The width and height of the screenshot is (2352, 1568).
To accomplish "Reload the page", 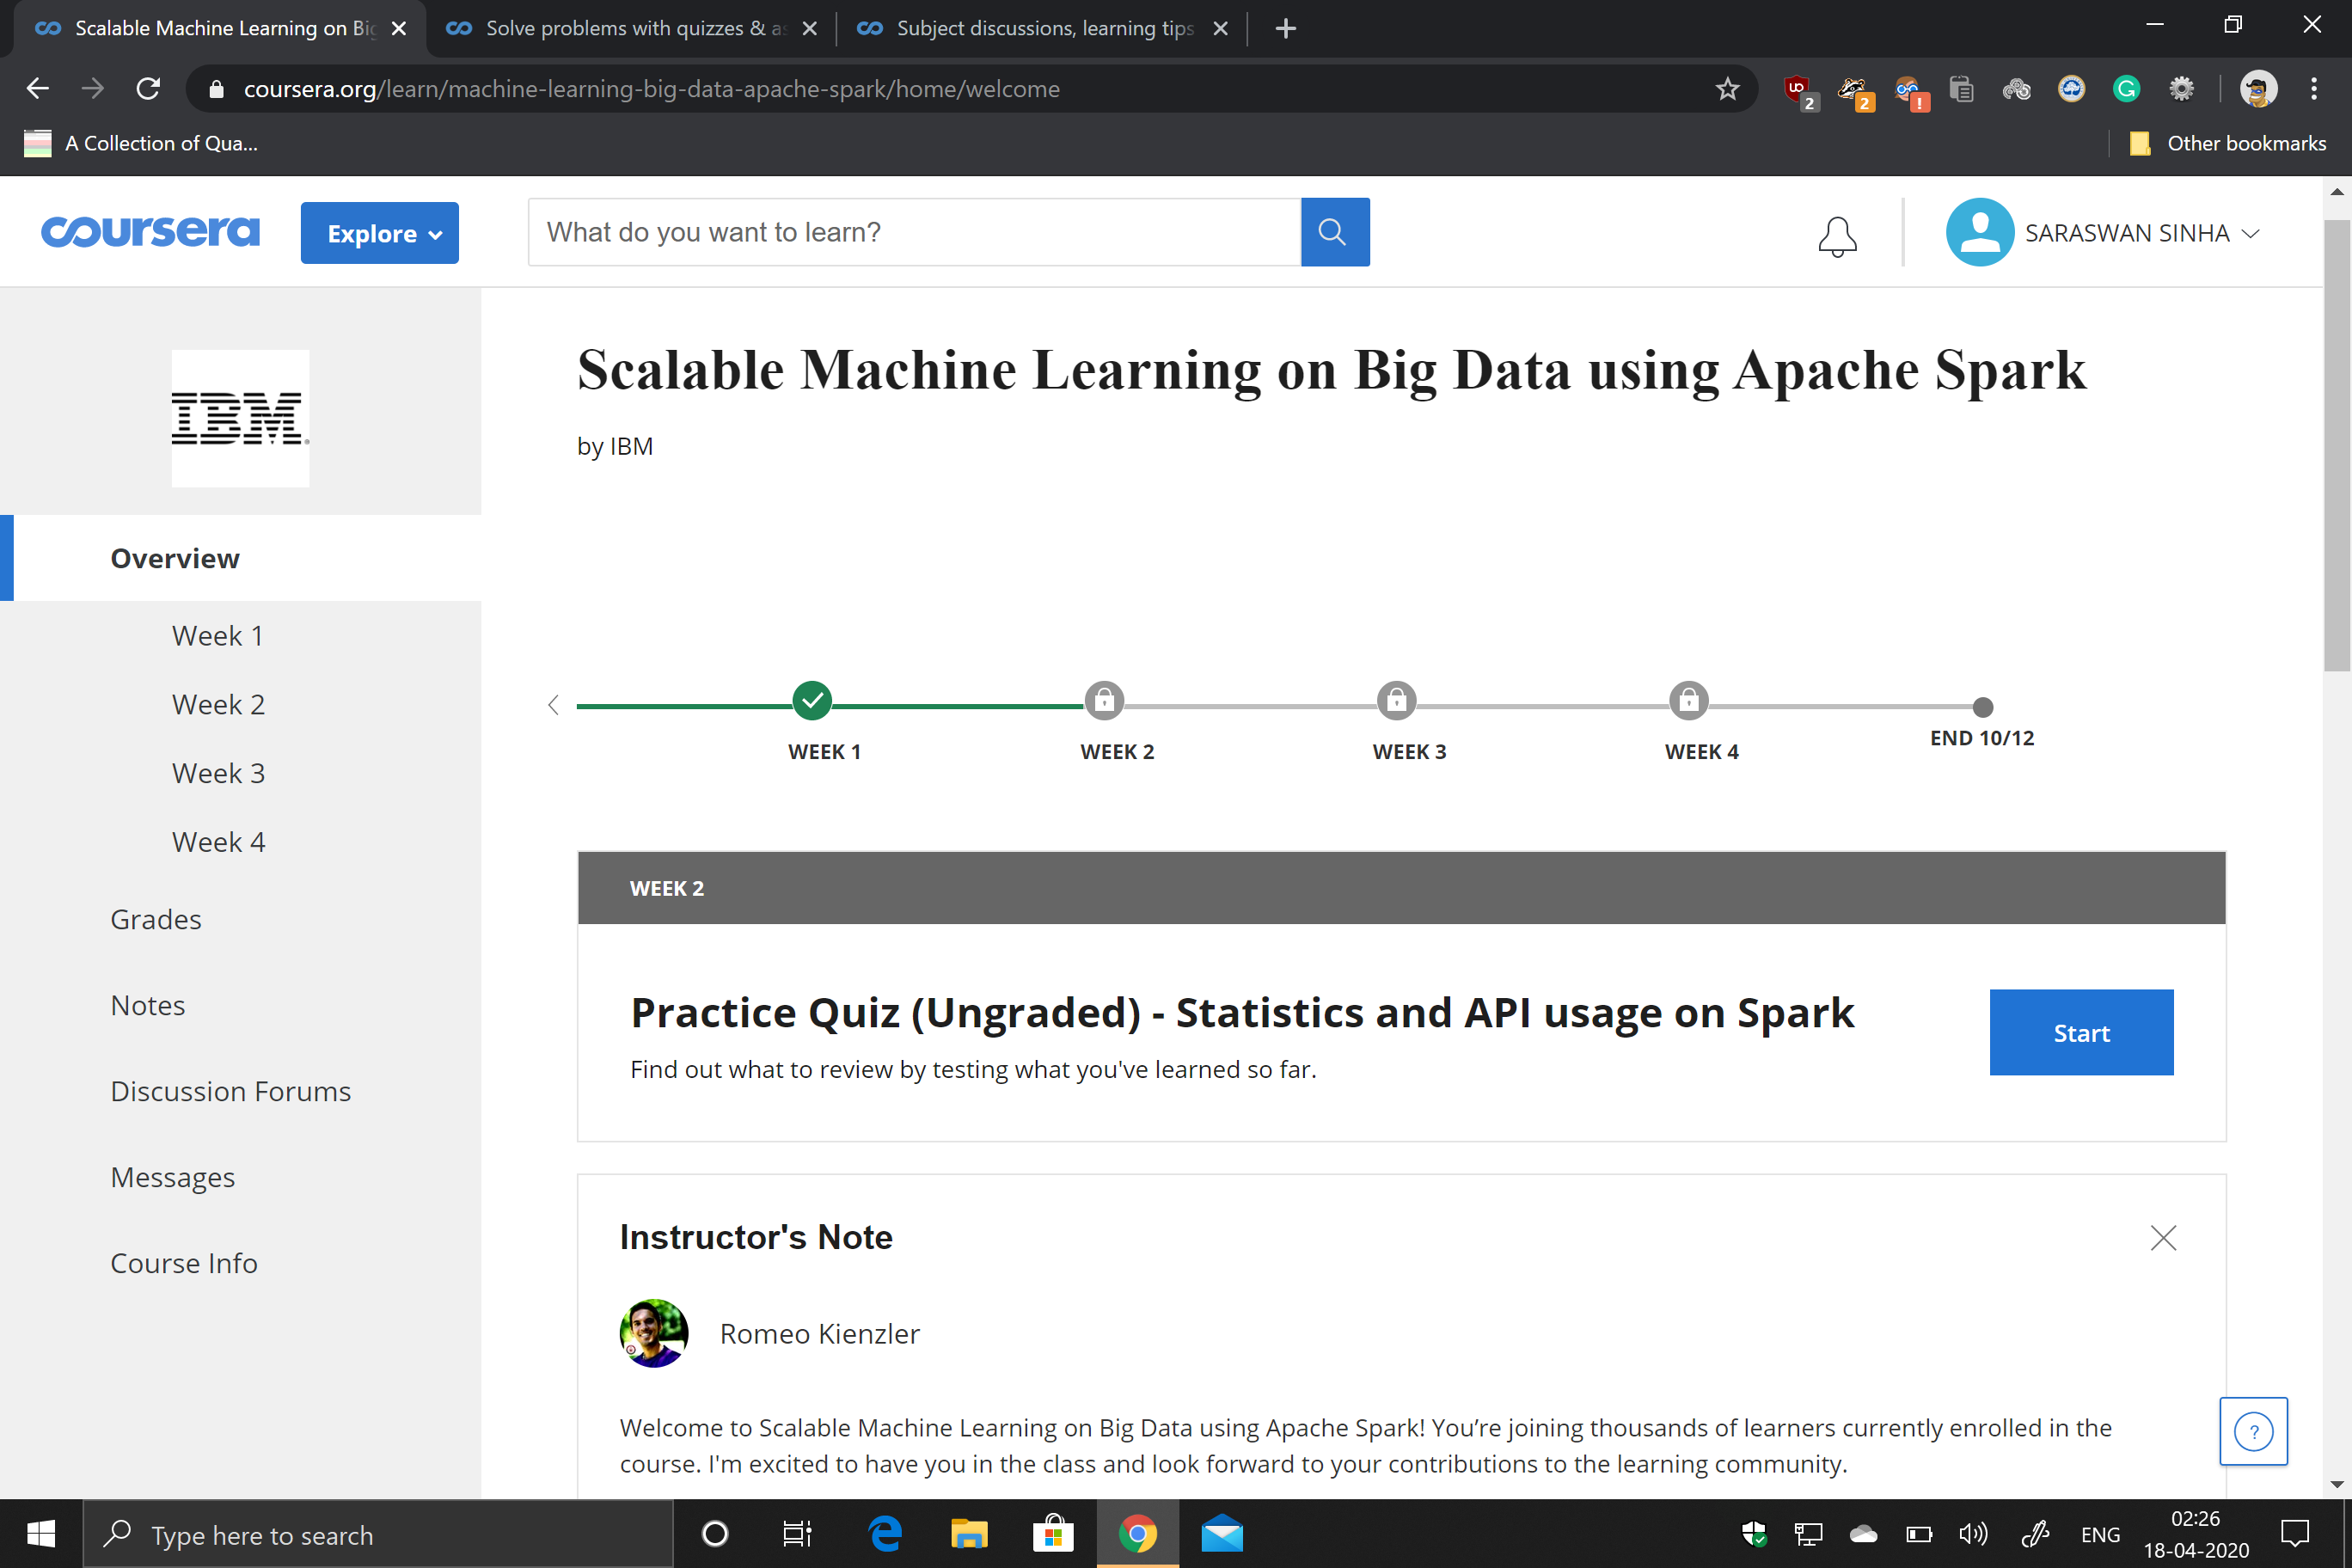I will (x=148, y=89).
